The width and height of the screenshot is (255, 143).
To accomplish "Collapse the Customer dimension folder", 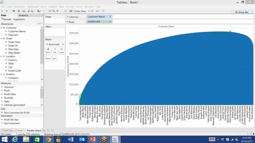I will (x=1, y=28).
